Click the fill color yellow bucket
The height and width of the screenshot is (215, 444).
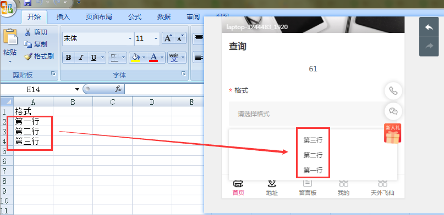[136, 58]
